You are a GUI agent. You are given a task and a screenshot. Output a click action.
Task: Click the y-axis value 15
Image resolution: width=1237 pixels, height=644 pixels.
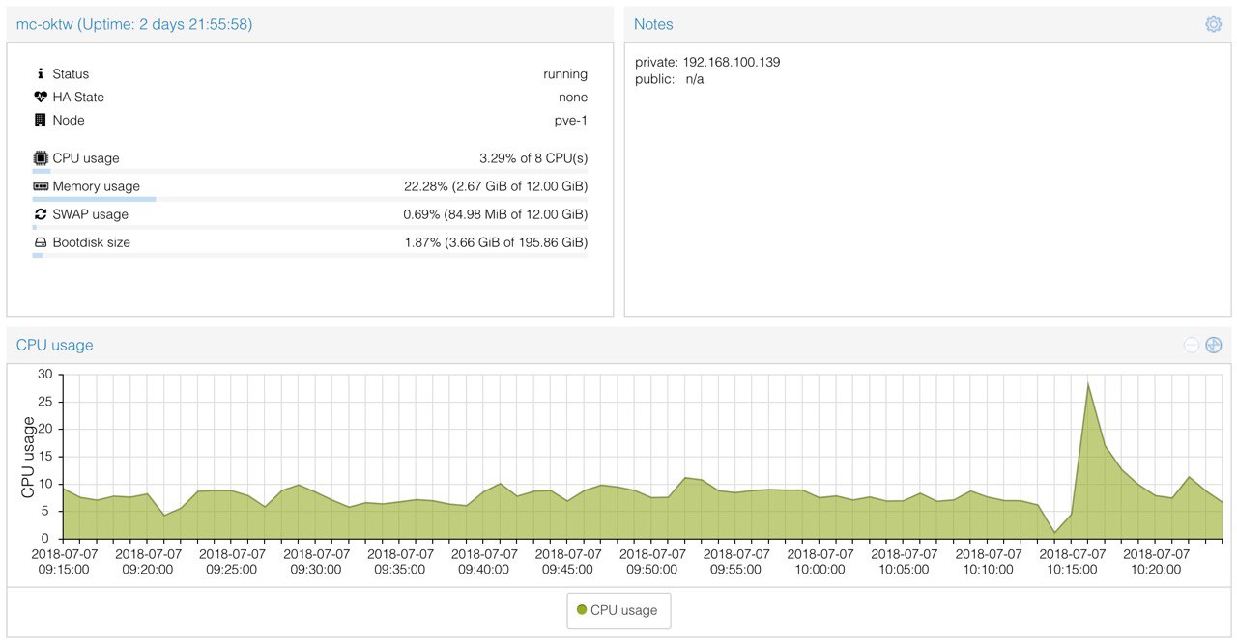click(x=44, y=457)
